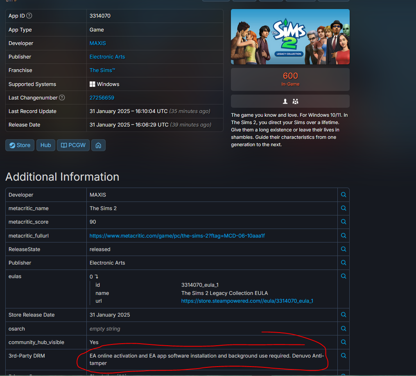Click the Additional Information heading
This screenshot has height=376, width=416.
(62, 177)
